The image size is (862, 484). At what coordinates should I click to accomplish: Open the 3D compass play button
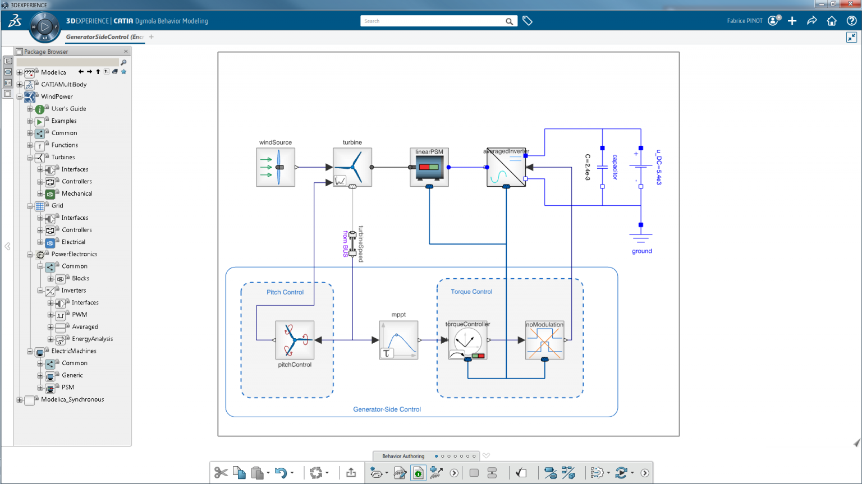click(45, 26)
